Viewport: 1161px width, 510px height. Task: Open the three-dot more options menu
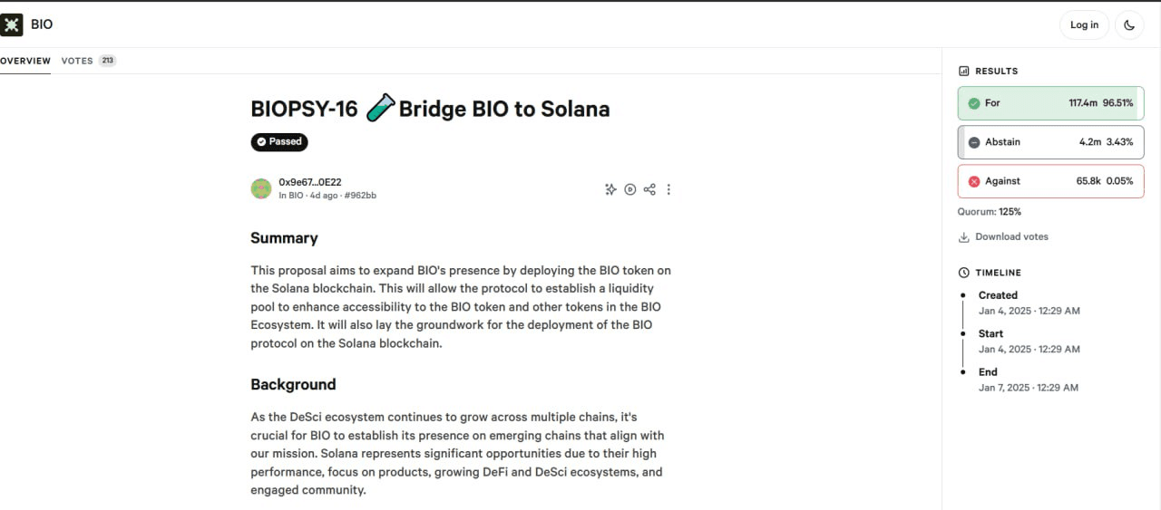pyautogui.click(x=668, y=189)
